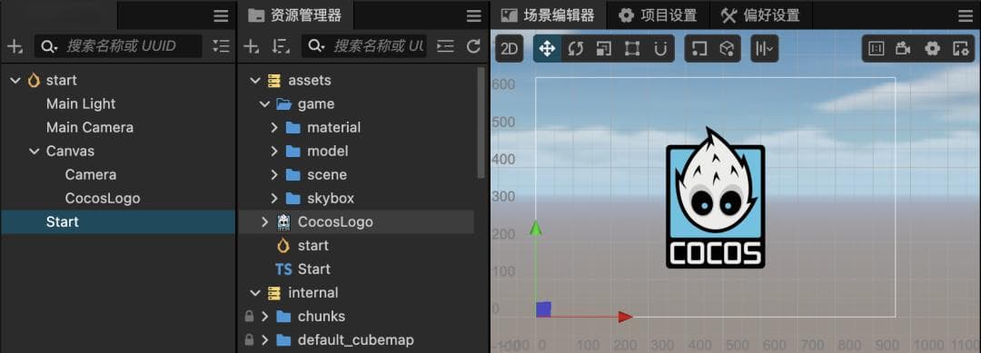Collapse the game folder
The width and height of the screenshot is (981, 353).
[x=264, y=103]
